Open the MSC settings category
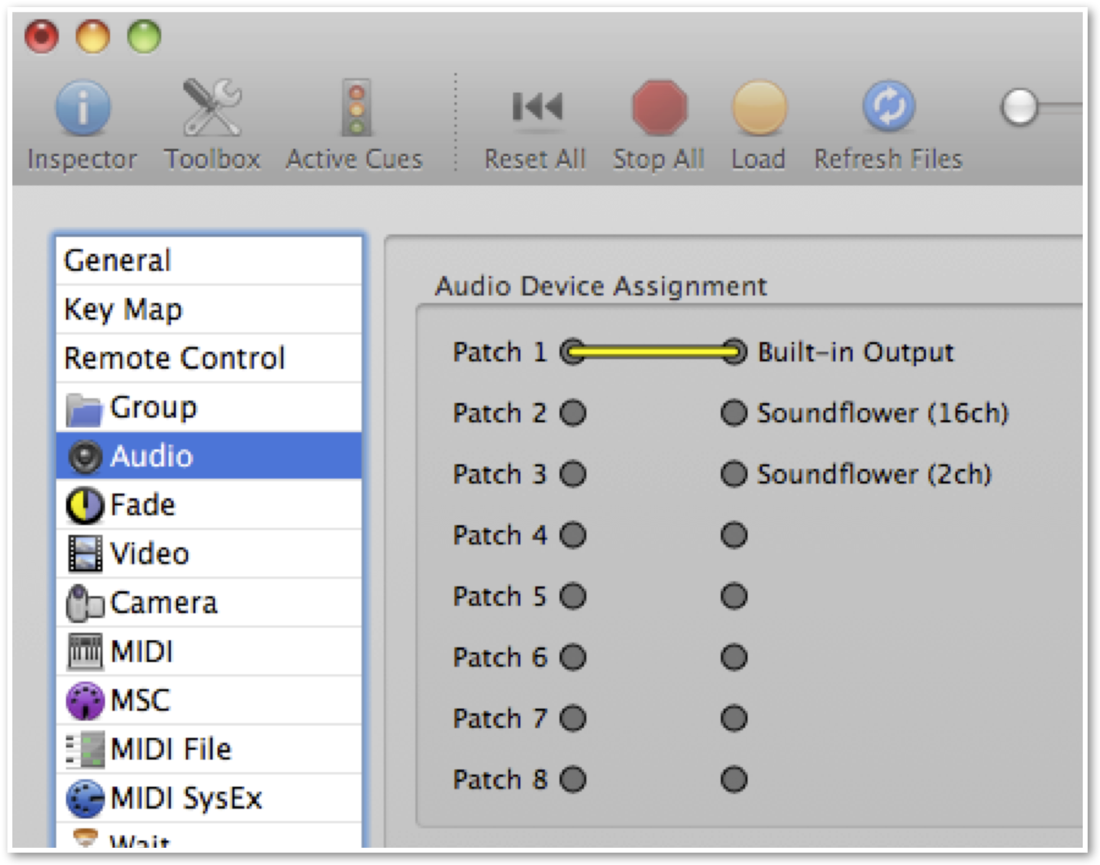The image size is (1100, 865). click(209, 701)
